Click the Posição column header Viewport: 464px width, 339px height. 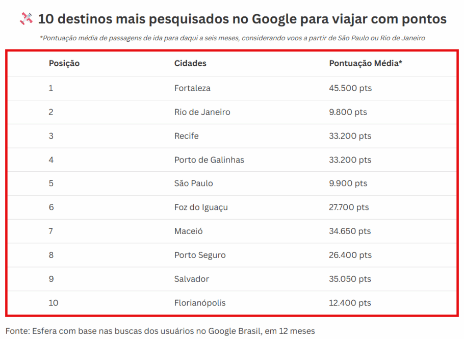tap(64, 64)
